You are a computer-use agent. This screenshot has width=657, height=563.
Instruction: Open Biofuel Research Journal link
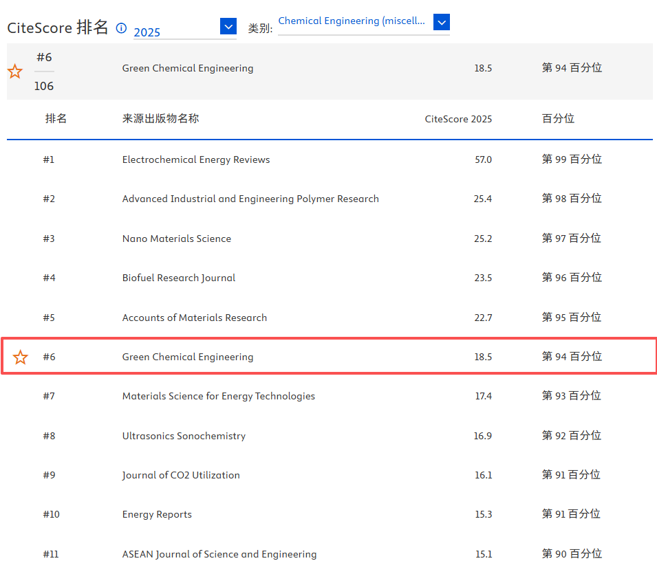(179, 278)
